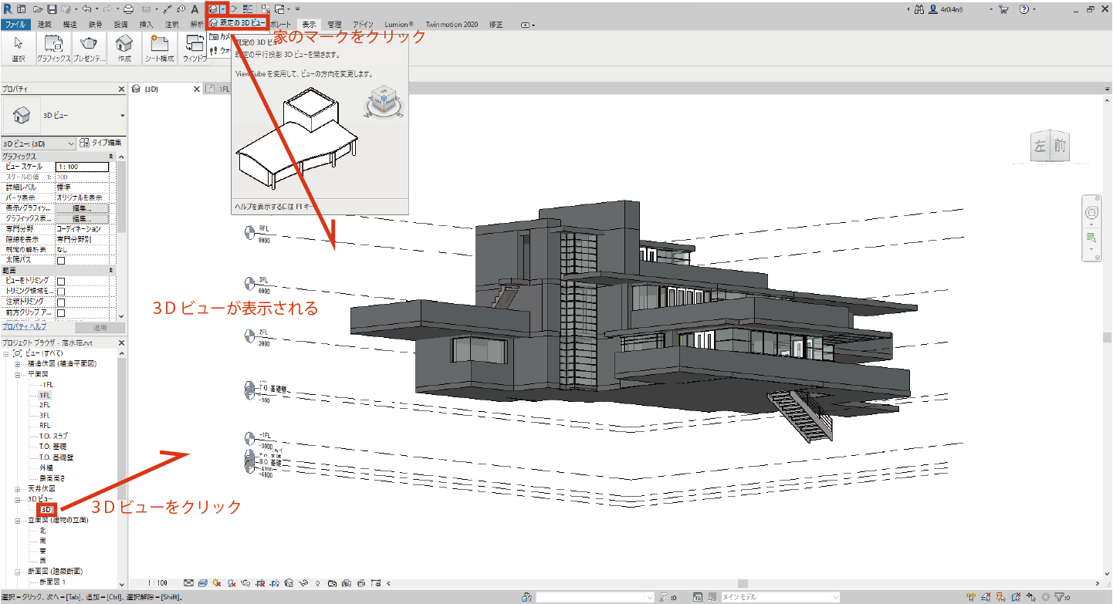Undo the last action with the arrow icon
1113x604 pixels.
coord(85,9)
